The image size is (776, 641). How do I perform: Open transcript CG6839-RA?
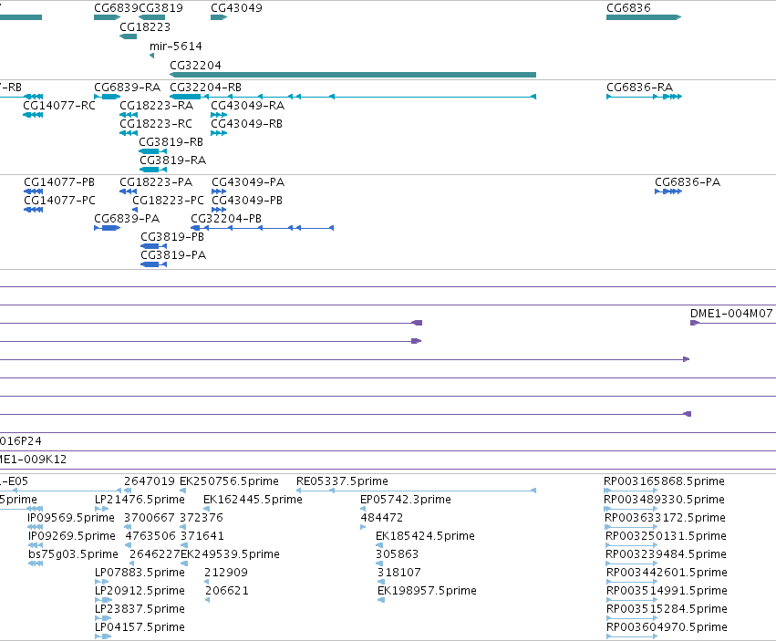click(x=127, y=88)
